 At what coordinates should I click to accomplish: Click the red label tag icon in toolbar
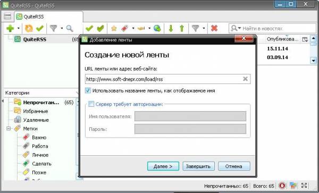click(x=124, y=29)
